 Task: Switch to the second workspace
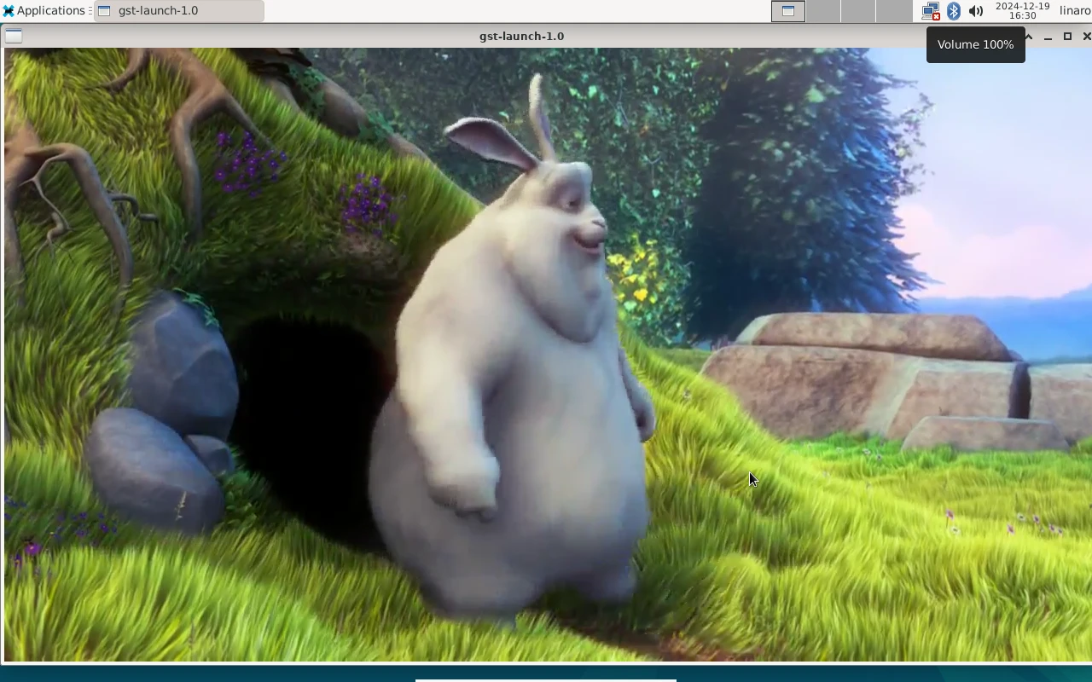(x=823, y=11)
